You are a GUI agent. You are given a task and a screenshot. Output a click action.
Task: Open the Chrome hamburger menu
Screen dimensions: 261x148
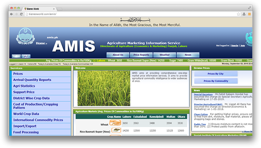[x=250, y=14]
